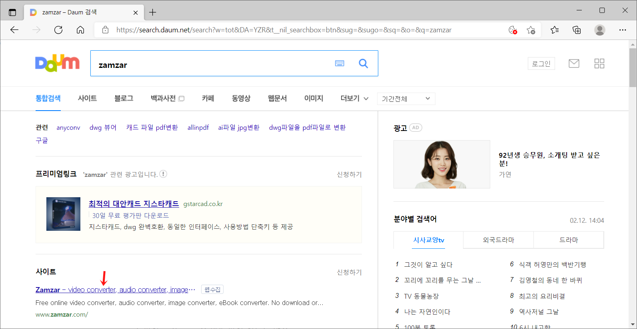Open Daum mail envelope icon
This screenshot has height=329, width=637.
tap(574, 63)
